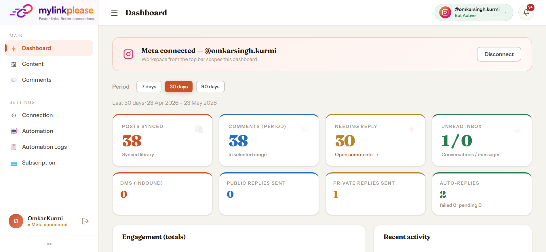
Task: Open Connection settings
Action: click(49, 115)
